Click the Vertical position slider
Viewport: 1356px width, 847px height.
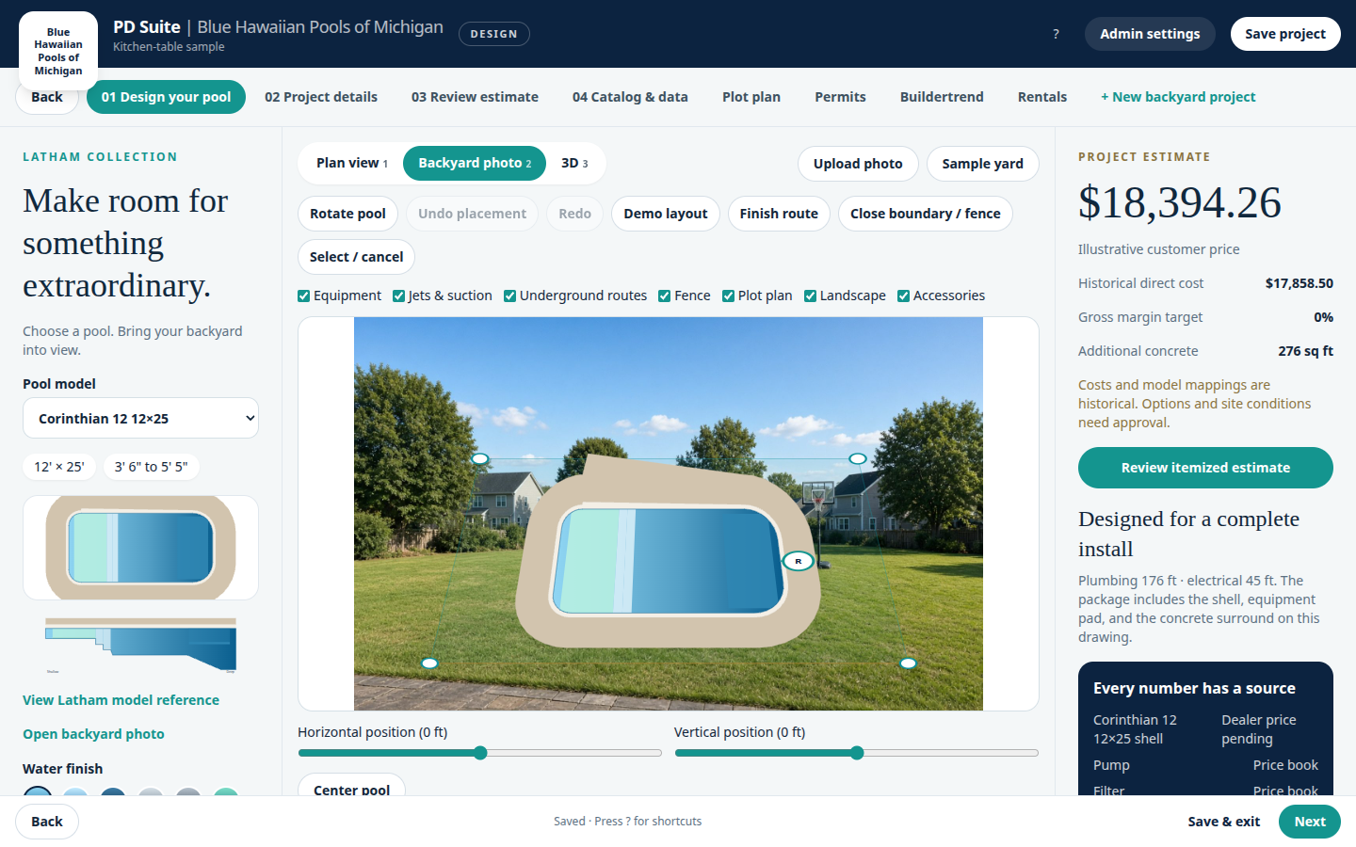pos(857,753)
